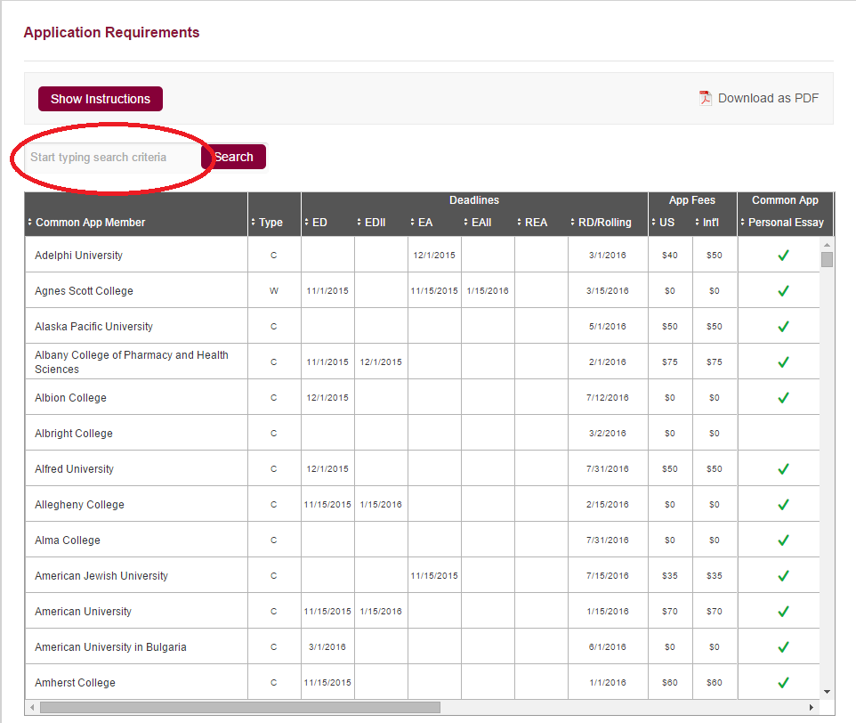Screen dimensions: 856x723
Task: Click Alfred University's essay checkmark
Action: click(x=783, y=468)
